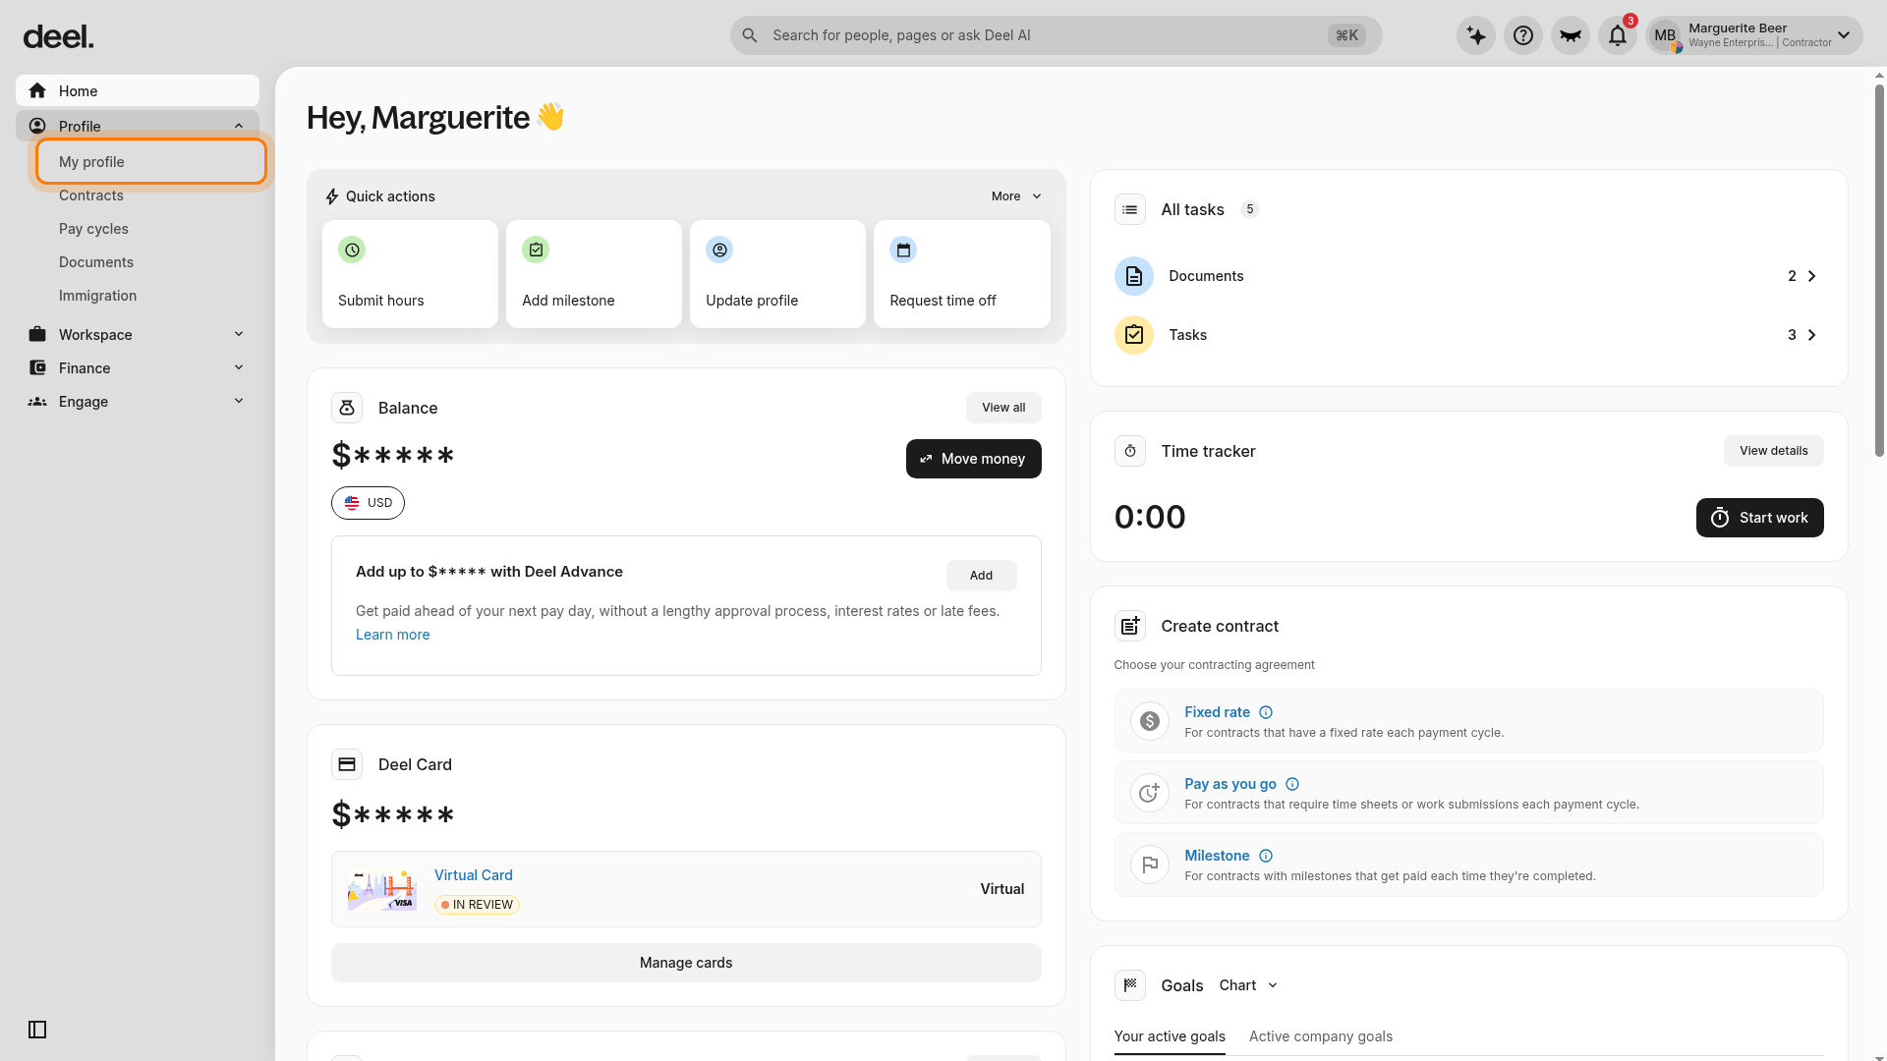Collapse the Profile menu section
Image resolution: width=1887 pixels, height=1061 pixels.
click(239, 126)
